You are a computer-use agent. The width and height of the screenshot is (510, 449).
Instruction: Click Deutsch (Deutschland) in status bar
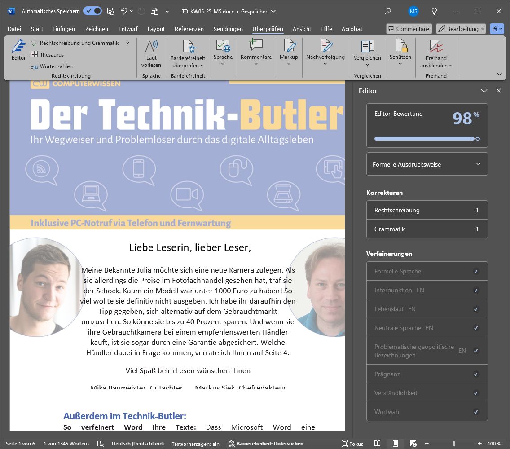[x=138, y=444]
